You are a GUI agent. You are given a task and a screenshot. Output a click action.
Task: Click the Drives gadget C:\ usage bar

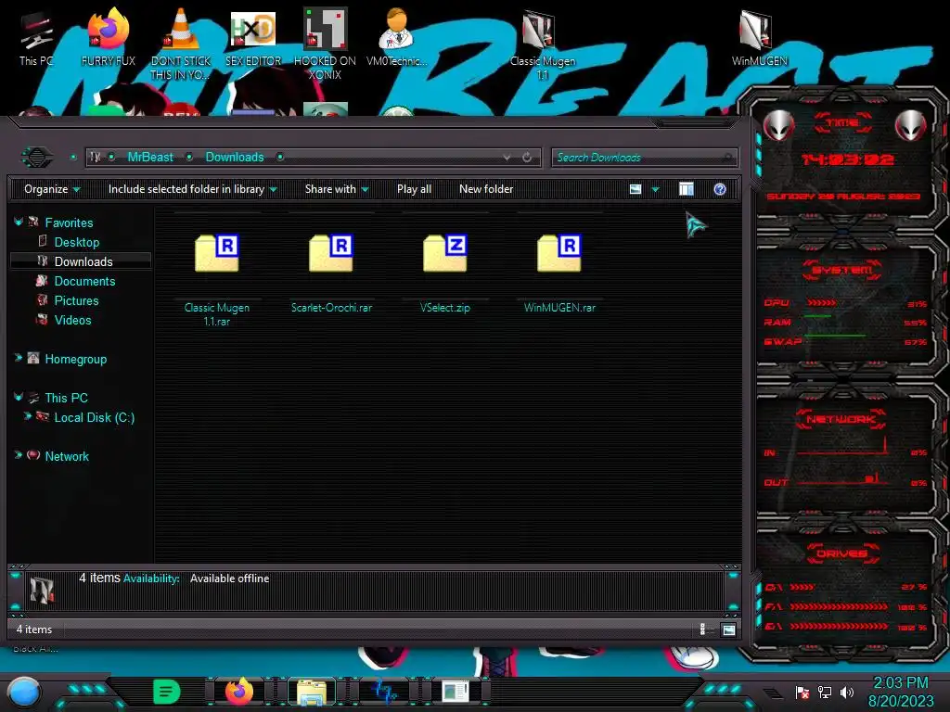coord(845,587)
